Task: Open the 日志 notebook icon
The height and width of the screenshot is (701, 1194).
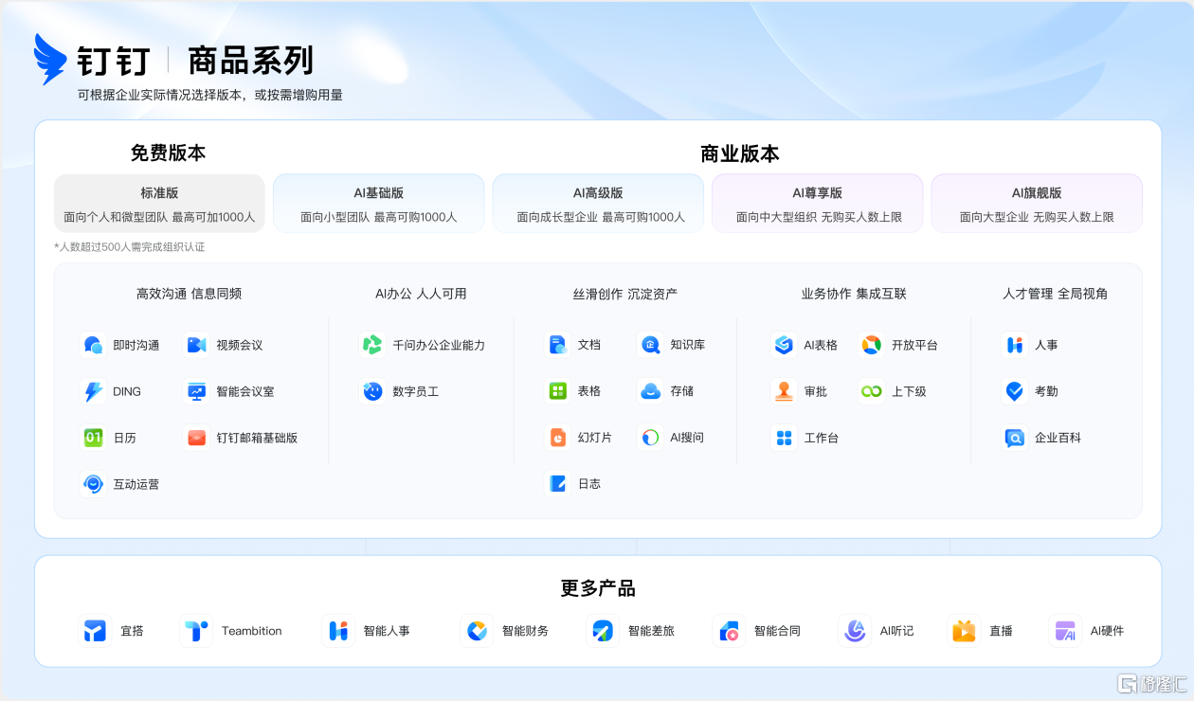Action: click(x=557, y=484)
